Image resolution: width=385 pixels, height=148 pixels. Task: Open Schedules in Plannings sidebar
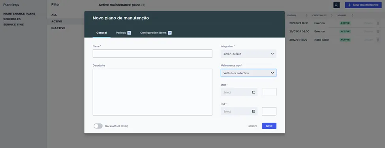tap(12, 19)
